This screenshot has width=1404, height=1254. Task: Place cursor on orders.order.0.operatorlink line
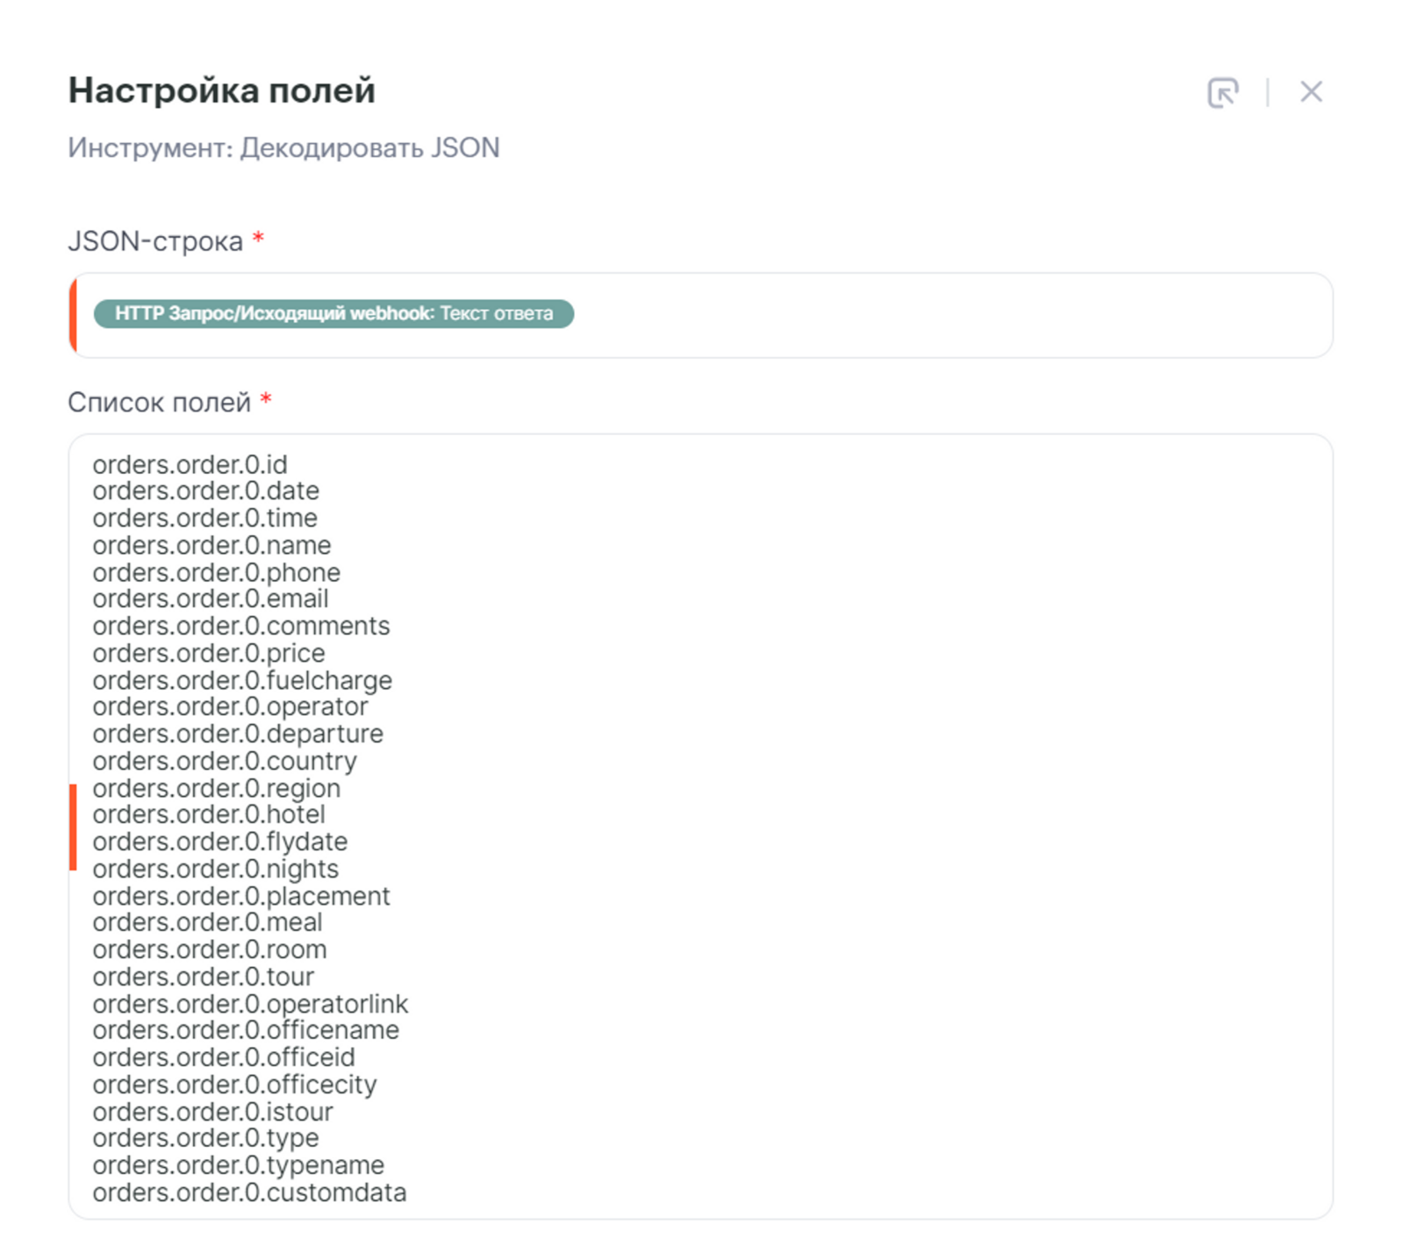pos(250,1004)
